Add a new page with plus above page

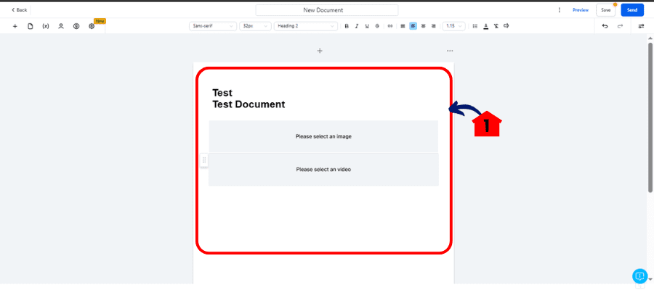pyautogui.click(x=320, y=51)
